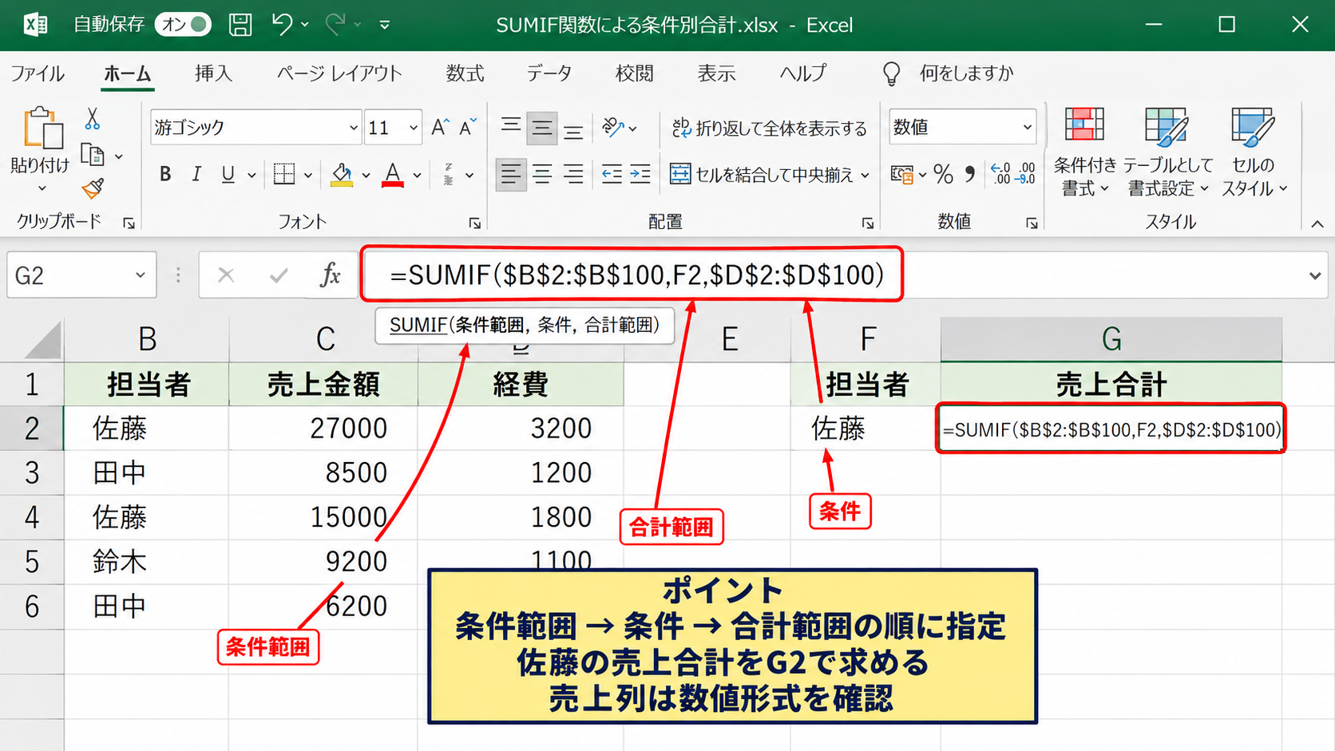Open the ファイル tab
Image resolution: width=1335 pixels, height=751 pixels.
(x=38, y=73)
